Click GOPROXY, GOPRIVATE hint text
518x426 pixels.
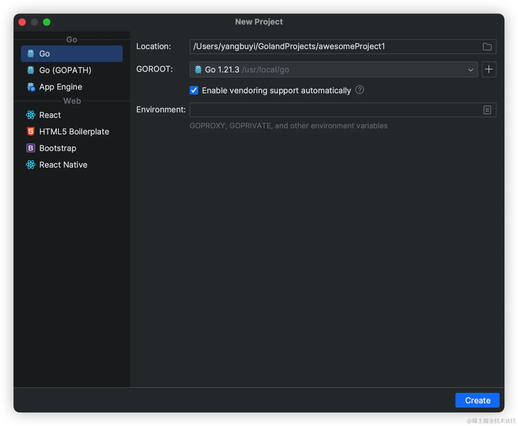point(288,126)
